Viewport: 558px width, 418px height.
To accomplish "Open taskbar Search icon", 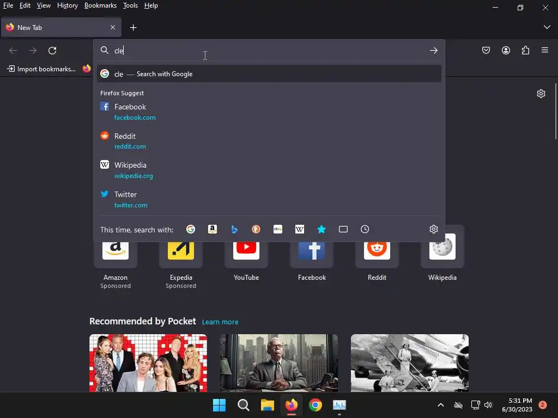I will [x=244, y=405].
